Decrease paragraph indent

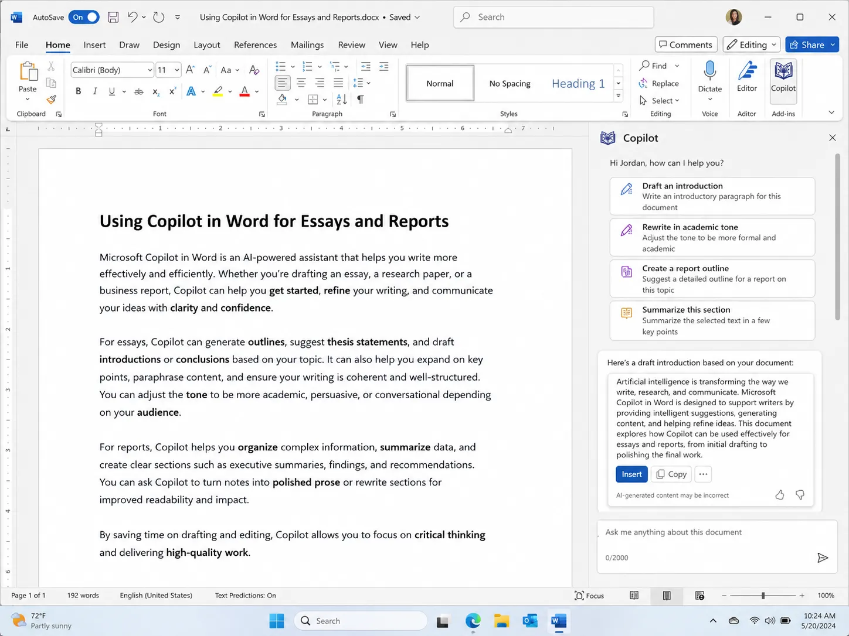pos(366,66)
